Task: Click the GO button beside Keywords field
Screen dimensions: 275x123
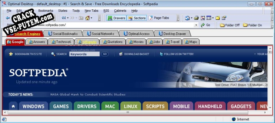Action: 105,54
